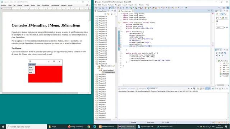230x129 pixels.
Task: Collapse Formulario class in Outline
Action: tap(216, 61)
